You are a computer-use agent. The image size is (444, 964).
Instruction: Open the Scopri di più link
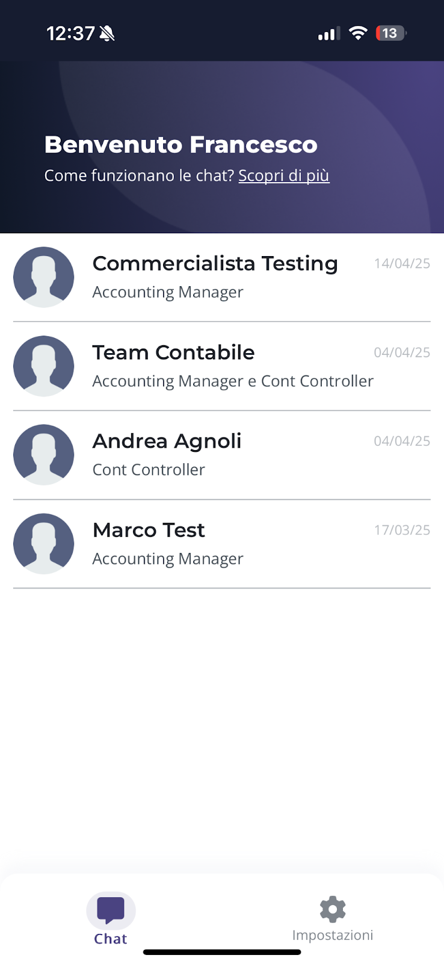click(284, 175)
